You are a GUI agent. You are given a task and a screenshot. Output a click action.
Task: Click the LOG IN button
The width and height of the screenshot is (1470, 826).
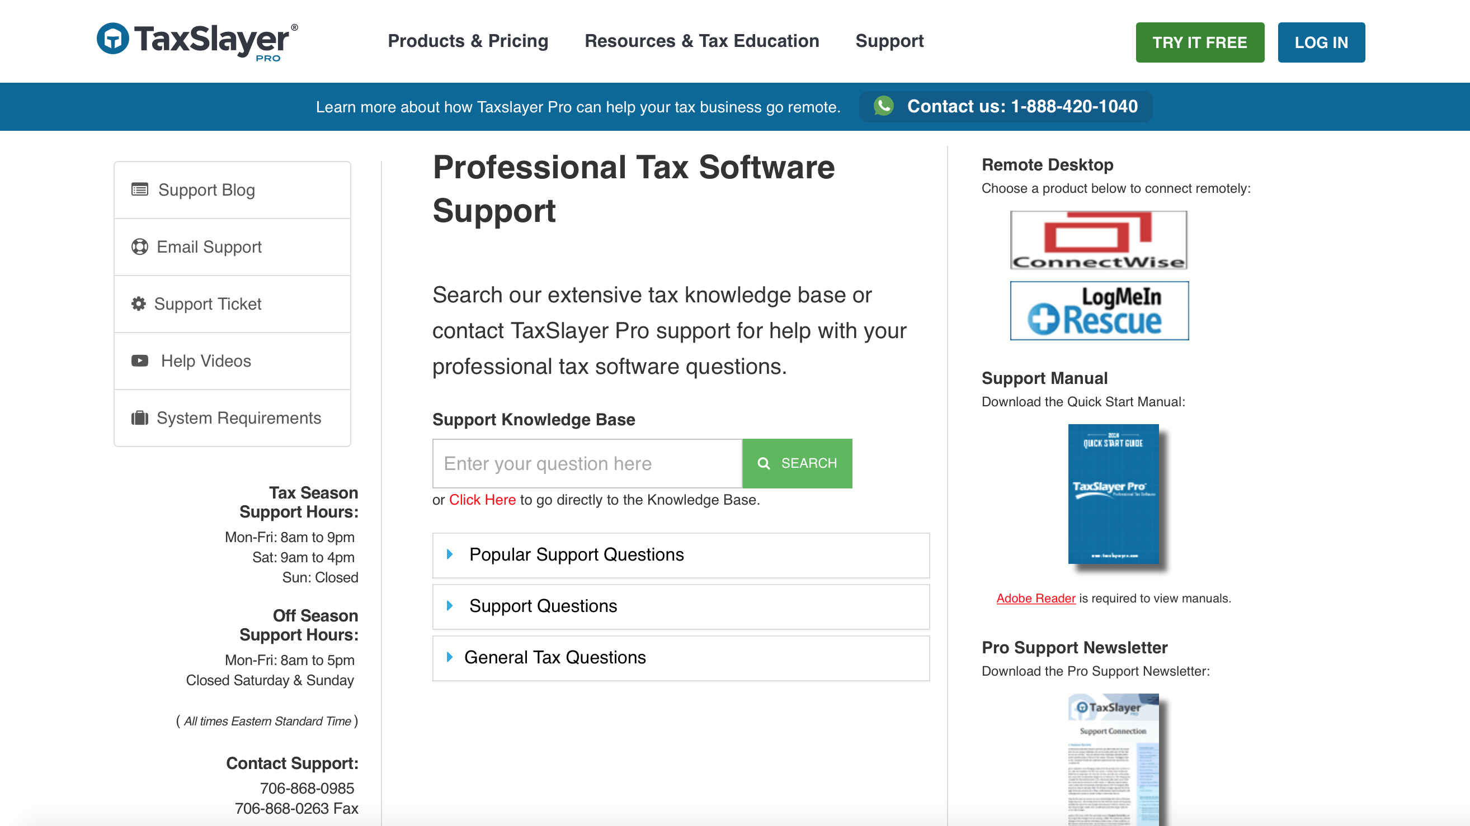tap(1322, 41)
